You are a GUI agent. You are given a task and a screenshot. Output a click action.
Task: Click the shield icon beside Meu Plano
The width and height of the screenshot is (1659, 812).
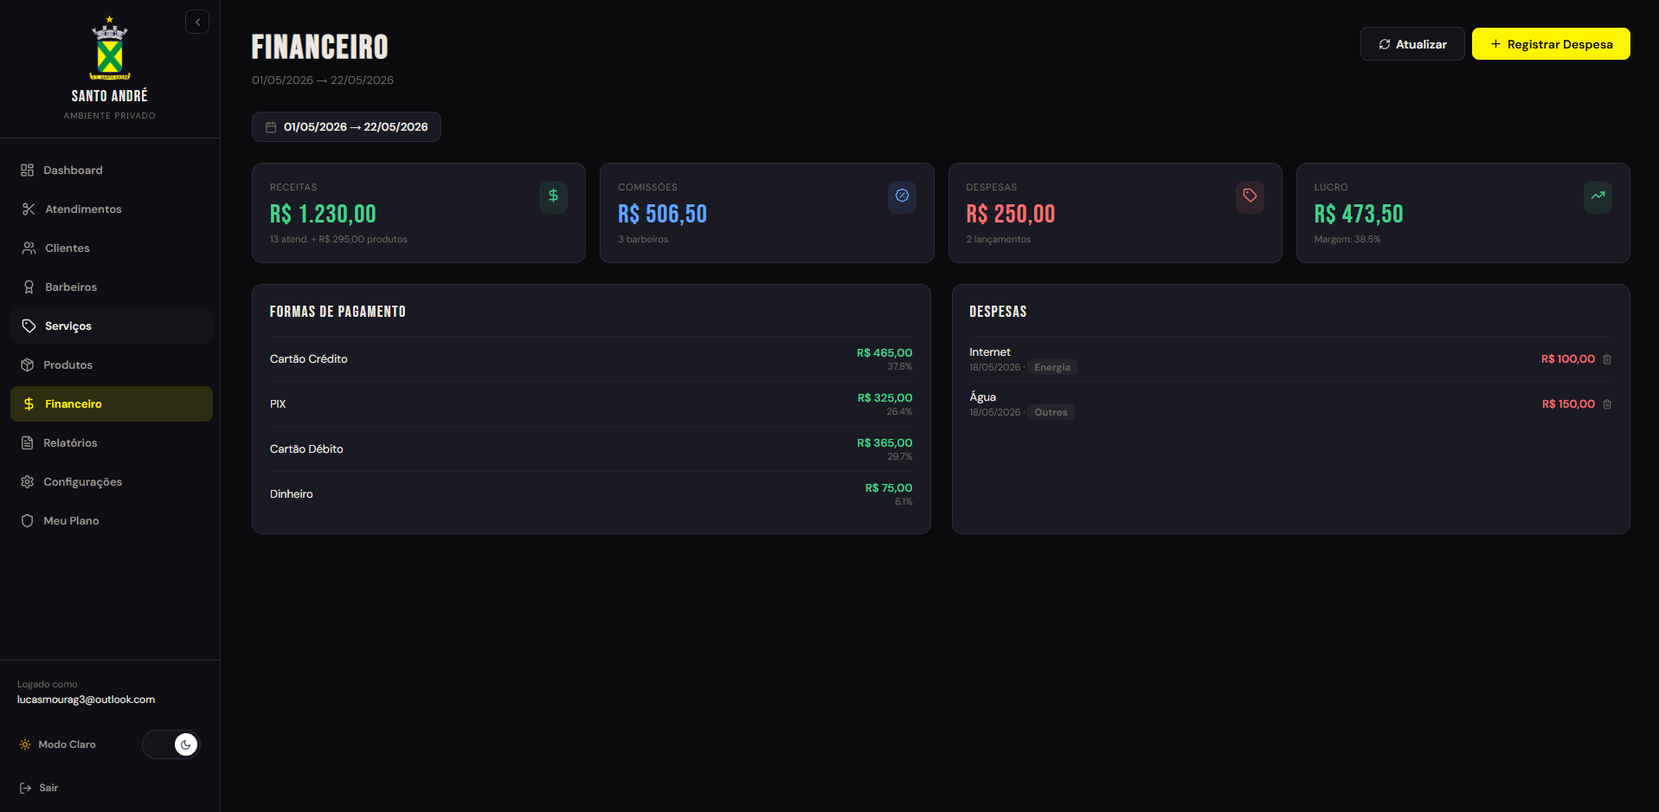click(28, 521)
